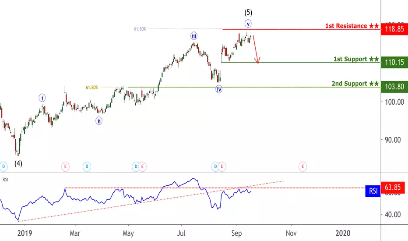The width and height of the screenshot is (408, 241).
Task: Select the (4) wave label
Action: coord(18,163)
